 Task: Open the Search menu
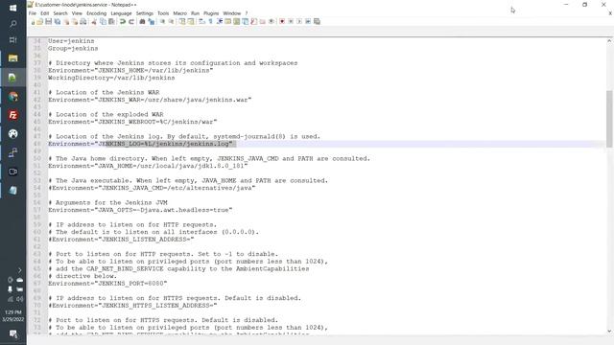point(60,13)
